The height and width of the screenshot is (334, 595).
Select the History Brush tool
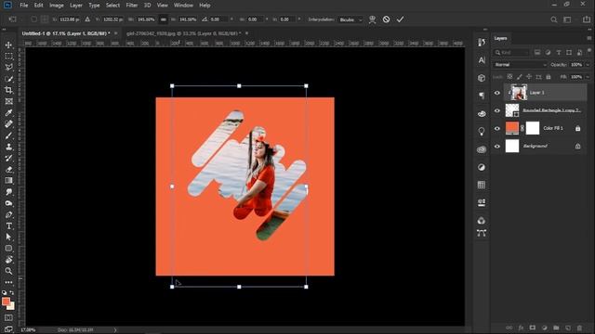pos(8,159)
